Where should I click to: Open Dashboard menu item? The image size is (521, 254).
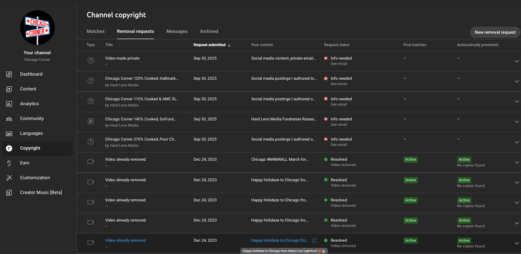point(37,74)
